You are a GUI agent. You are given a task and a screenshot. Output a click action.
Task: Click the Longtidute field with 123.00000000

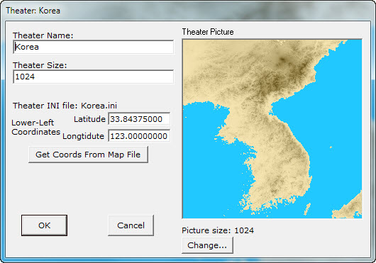click(x=139, y=136)
